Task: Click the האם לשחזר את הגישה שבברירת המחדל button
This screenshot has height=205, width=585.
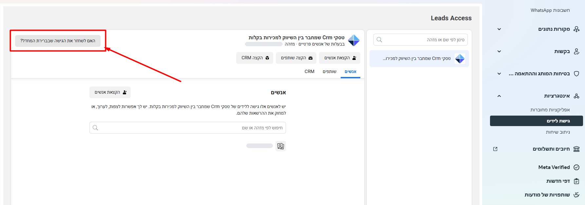Action: coord(58,41)
